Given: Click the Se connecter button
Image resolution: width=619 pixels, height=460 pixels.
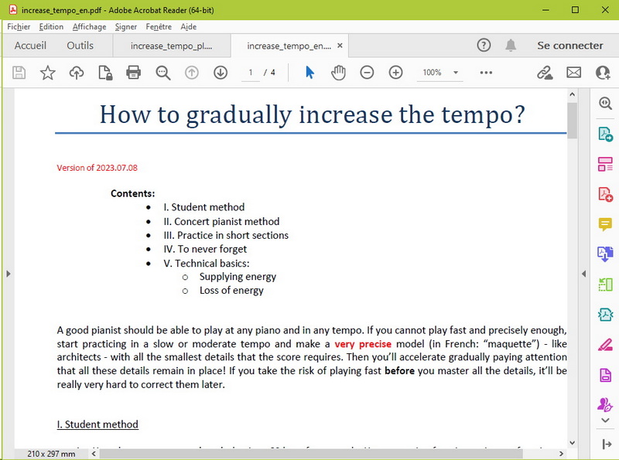Looking at the screenshot, I should tap(569, 46).
